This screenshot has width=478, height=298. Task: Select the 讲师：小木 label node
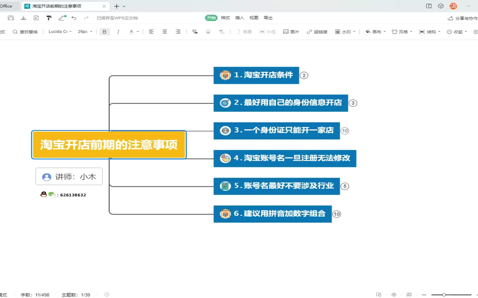(x=69, y=177)
